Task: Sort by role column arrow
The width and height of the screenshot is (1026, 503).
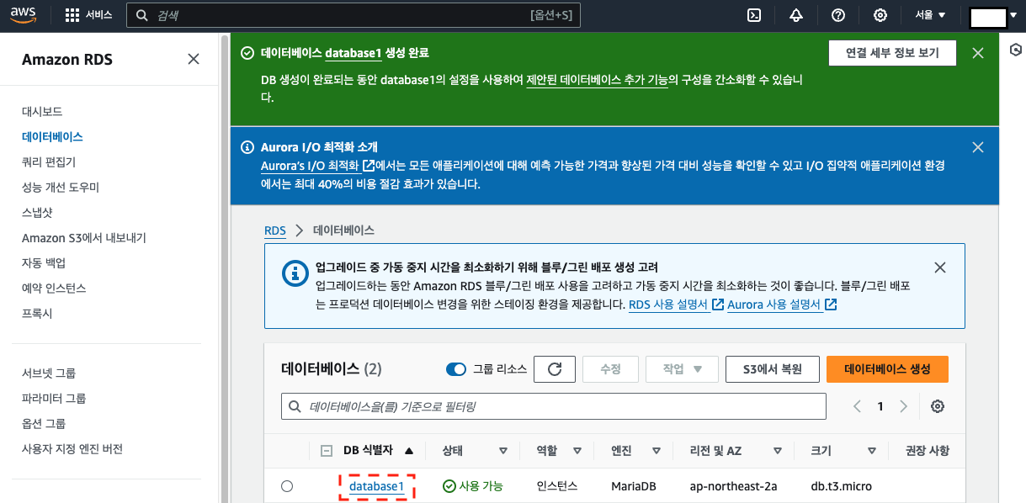Action: tap(577, 451)
